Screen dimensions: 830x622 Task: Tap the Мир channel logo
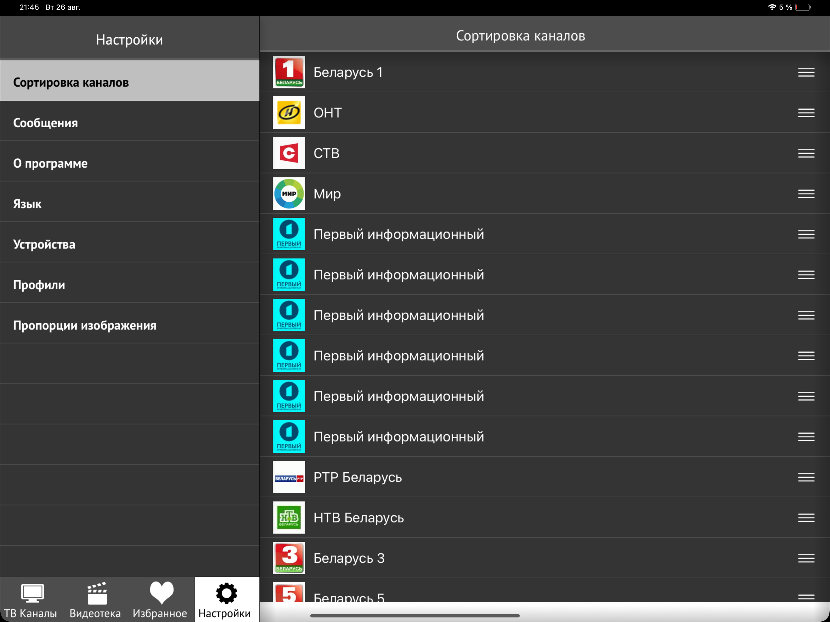(x=289, y=193)
